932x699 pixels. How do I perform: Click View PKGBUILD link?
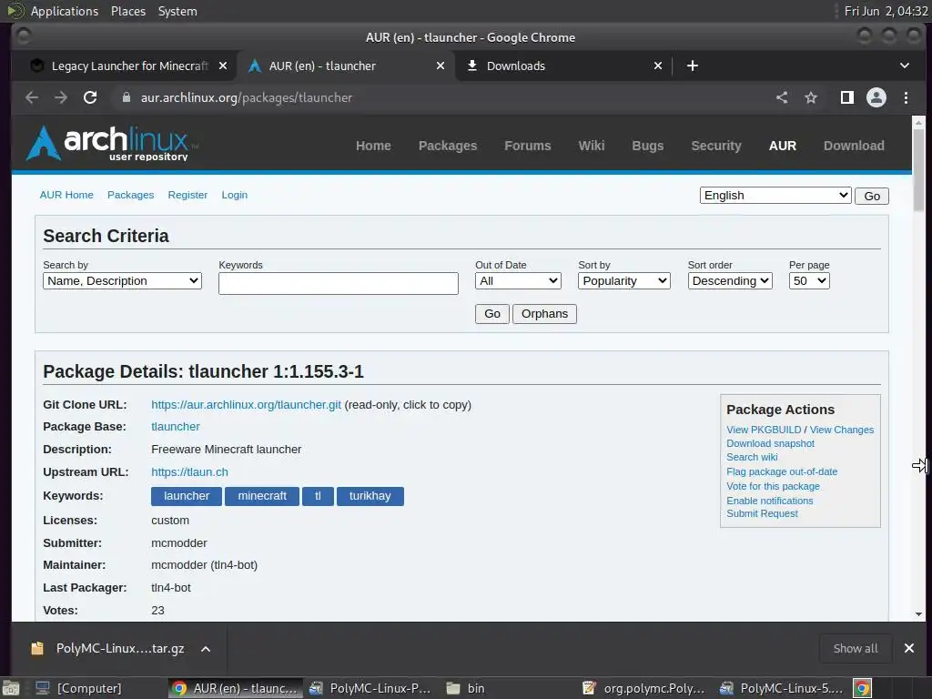point(764,430)
